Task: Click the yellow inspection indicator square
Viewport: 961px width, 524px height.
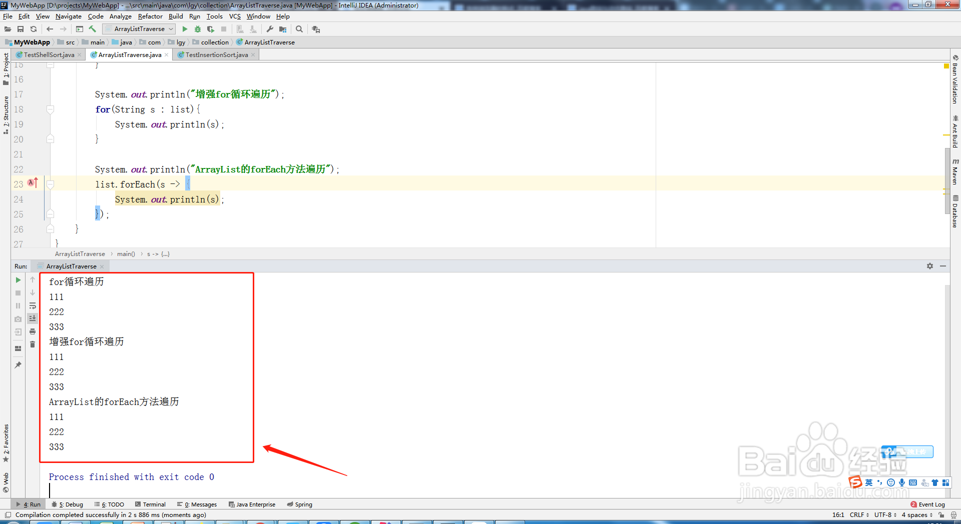Action: [x=946, y=66]
